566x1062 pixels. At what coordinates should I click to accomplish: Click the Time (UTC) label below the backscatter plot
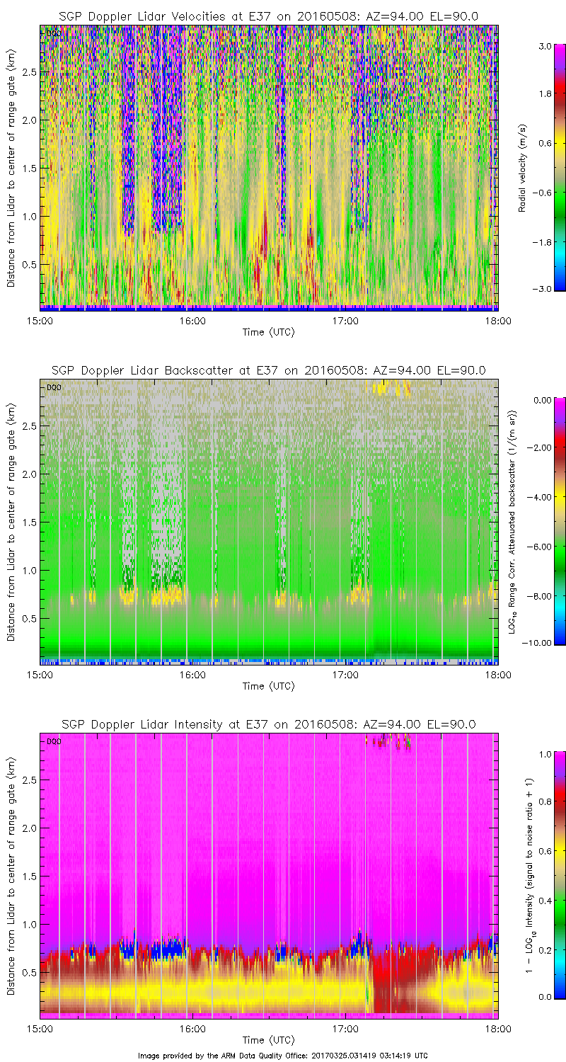click(x=268, y=686)
